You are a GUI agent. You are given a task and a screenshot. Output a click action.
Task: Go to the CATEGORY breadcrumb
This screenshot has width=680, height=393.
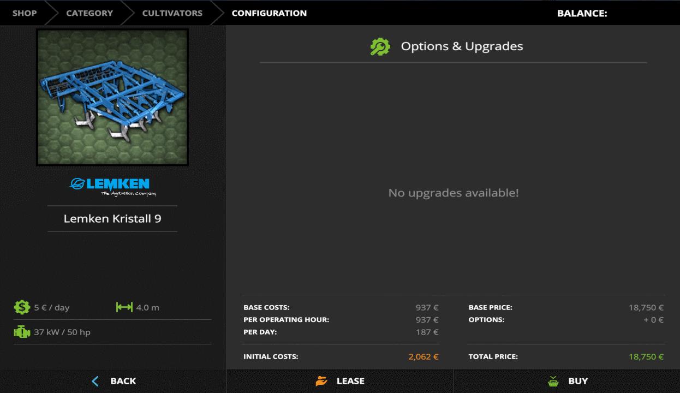[x=90, y=13]
